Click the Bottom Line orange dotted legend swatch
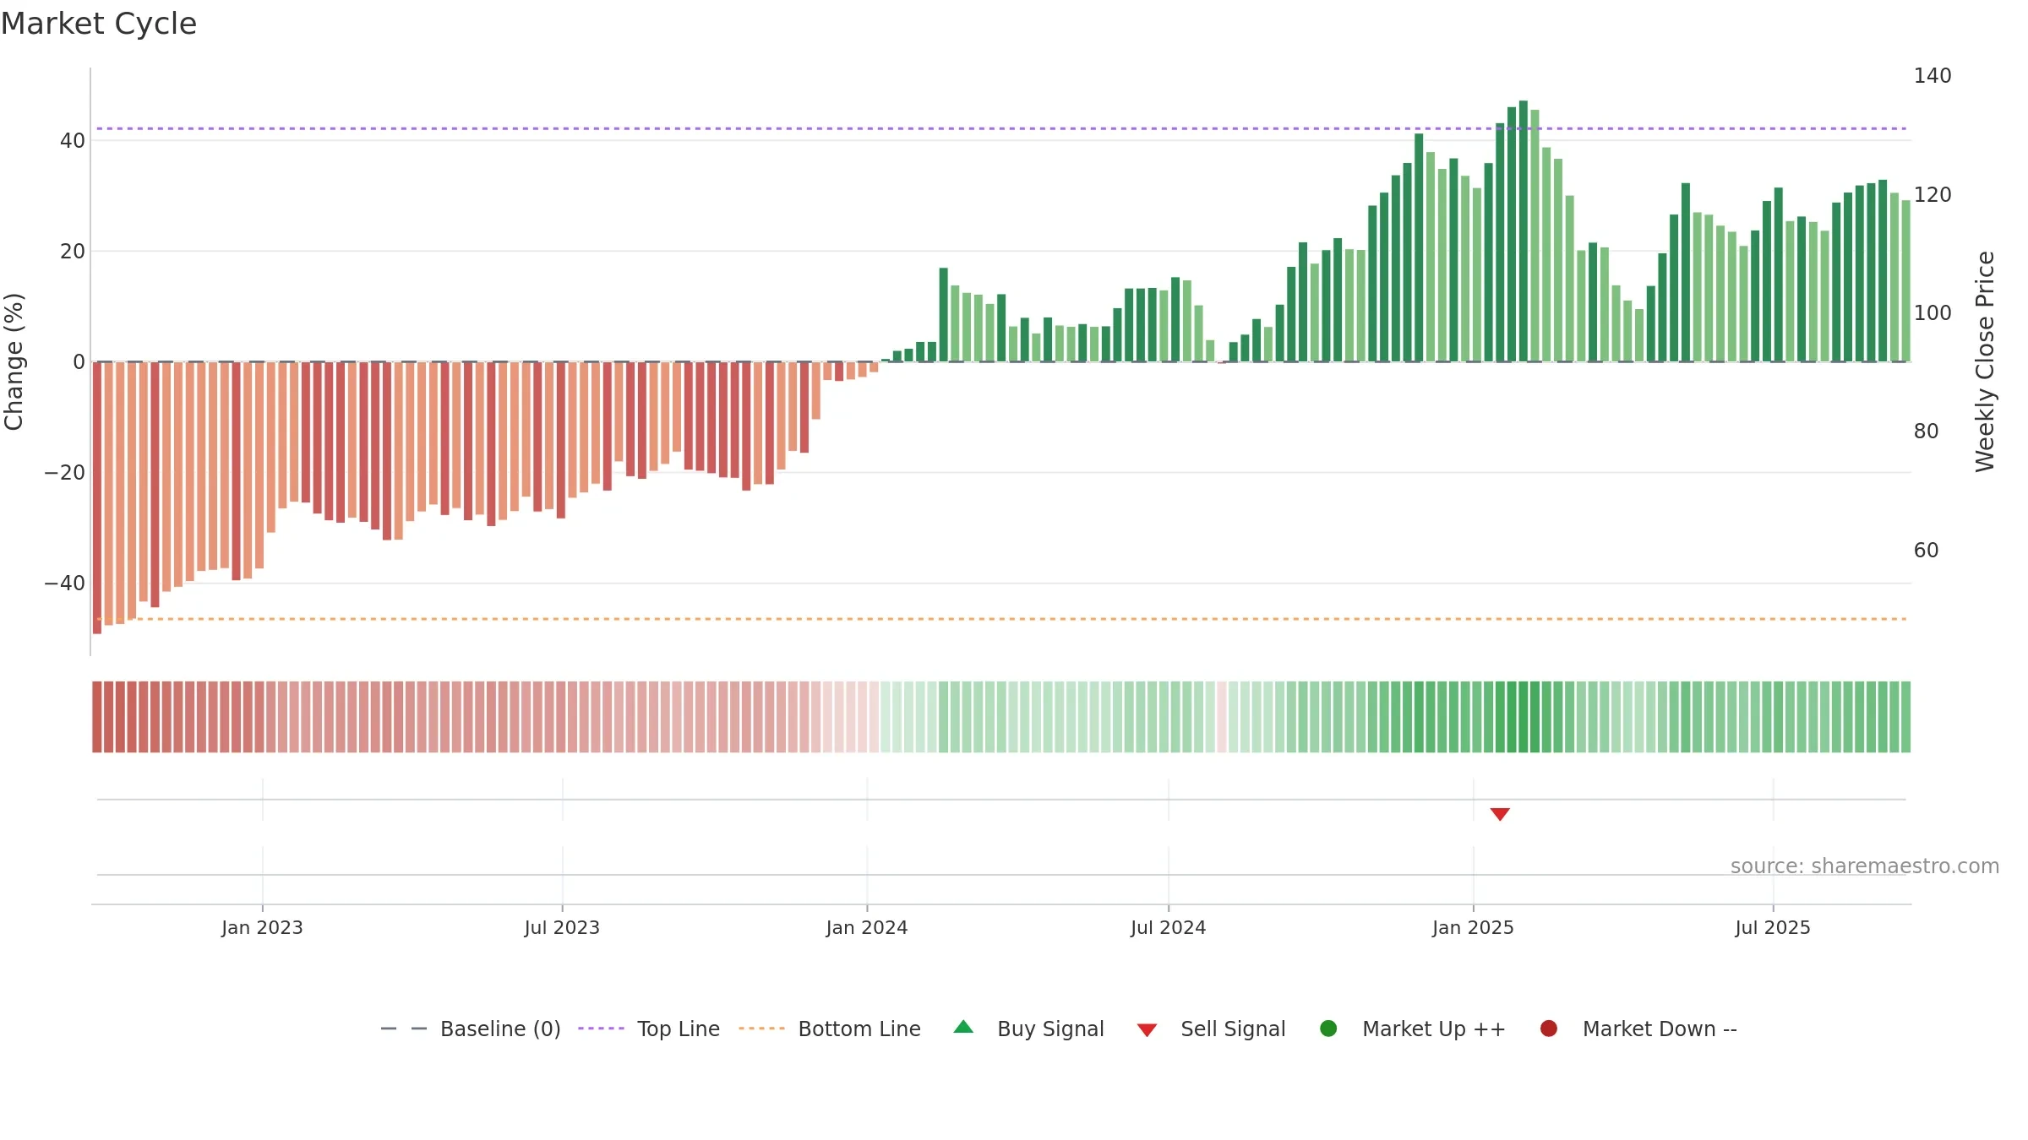Viewport: 2028px width, 1140px height. pyautogui.click(x=761, y=1029)
